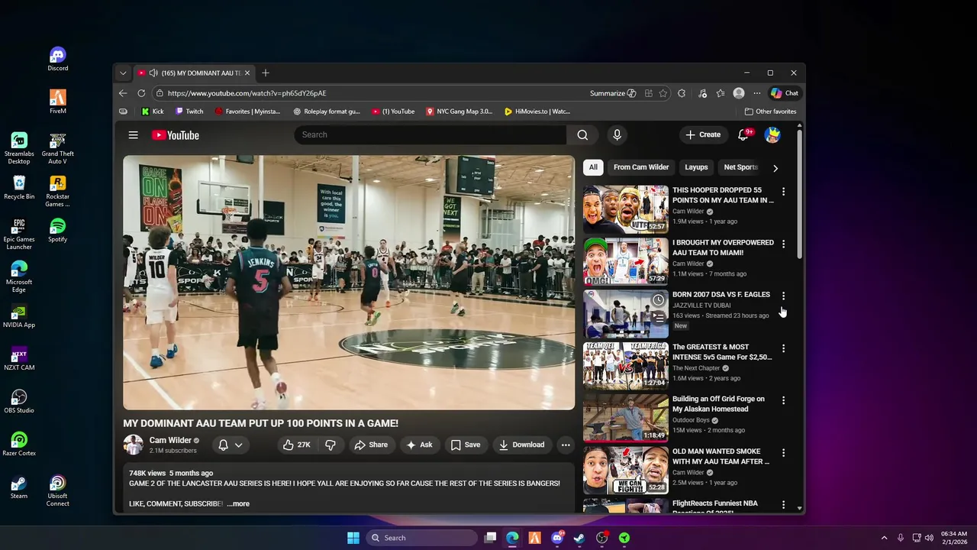Viewport: 977px width, 550px height.
Task: Select the Net Sports filter chip
Action: [x=740, y=167]
